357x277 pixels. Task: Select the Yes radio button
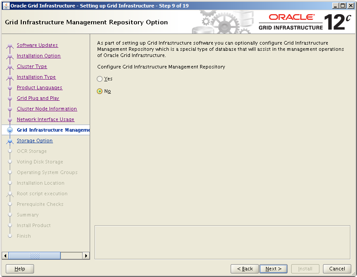pos(99,79)
